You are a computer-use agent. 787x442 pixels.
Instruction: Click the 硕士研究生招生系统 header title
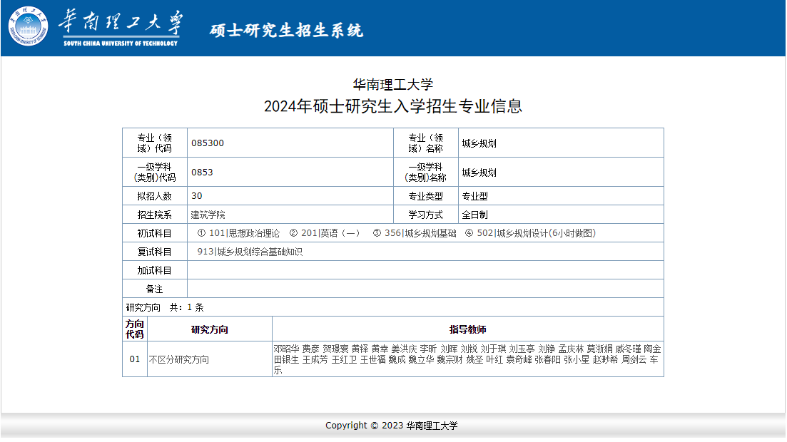(286, 31)
